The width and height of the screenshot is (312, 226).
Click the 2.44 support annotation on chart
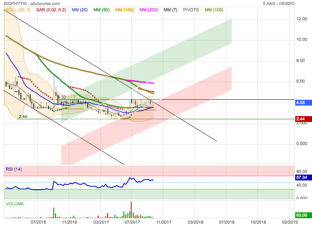click(x=23, y=117)
